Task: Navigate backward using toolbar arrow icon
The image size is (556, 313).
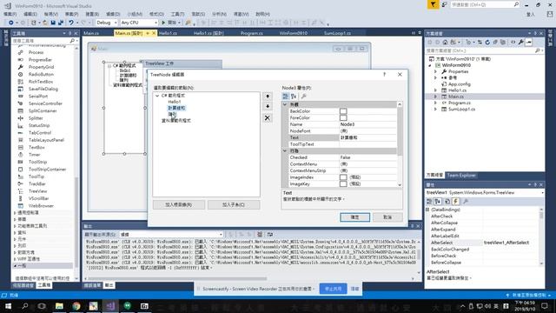Action: click(11, 23)
